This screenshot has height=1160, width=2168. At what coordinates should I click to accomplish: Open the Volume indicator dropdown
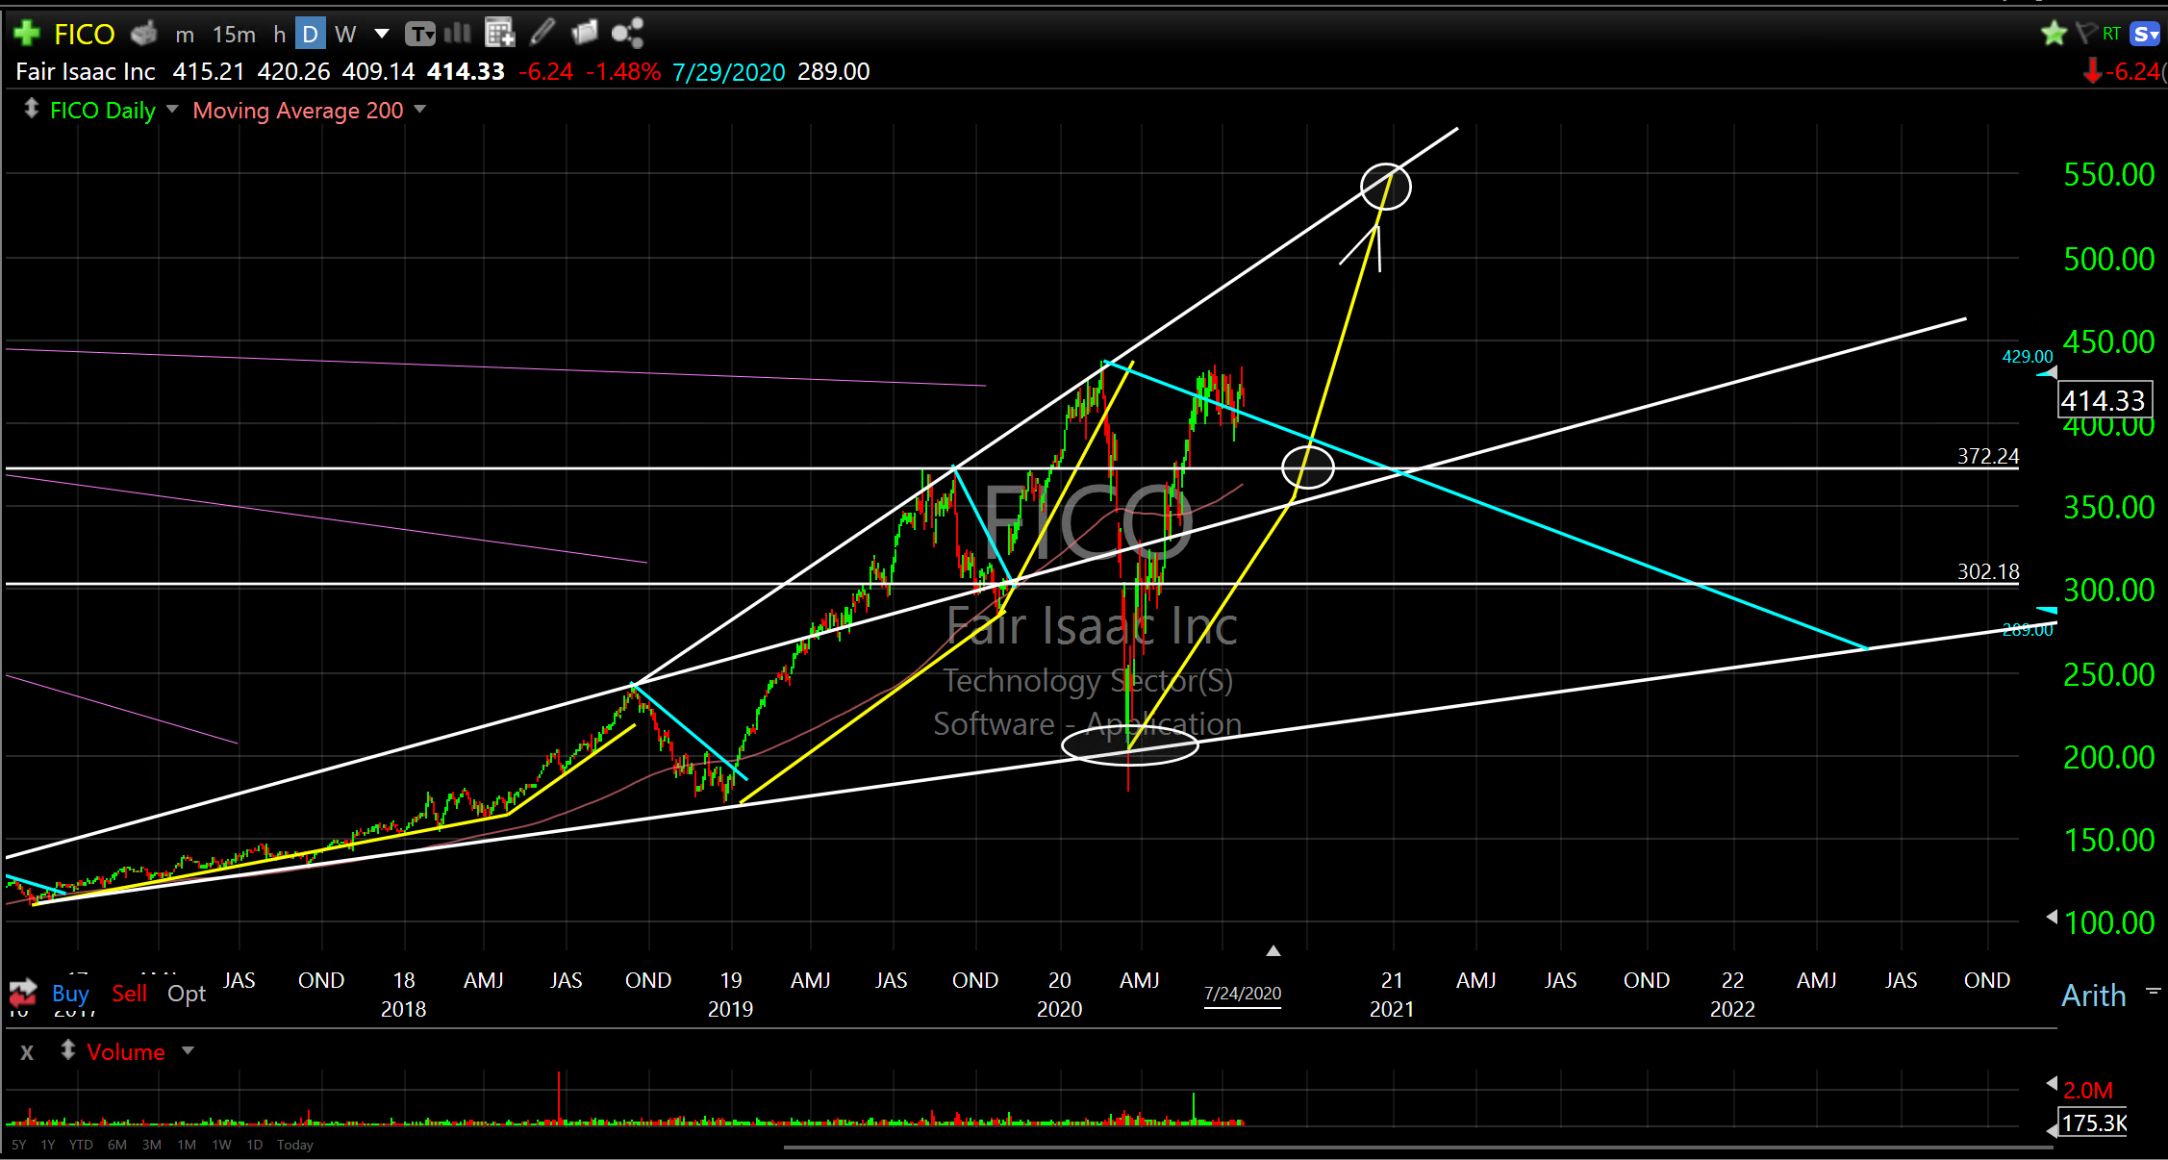tap(188, 1050)
